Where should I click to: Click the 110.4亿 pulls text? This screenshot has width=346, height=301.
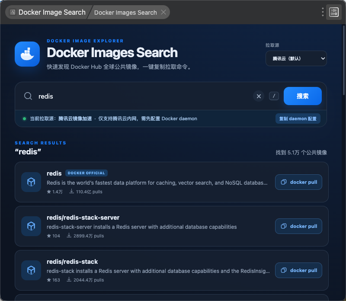[x=89, y=192]
